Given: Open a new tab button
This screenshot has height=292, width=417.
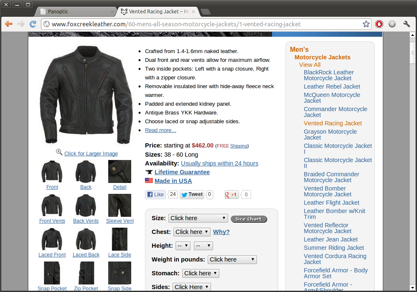Looking at the screenshot, I should pyautogui.click(x=205, y=11).
